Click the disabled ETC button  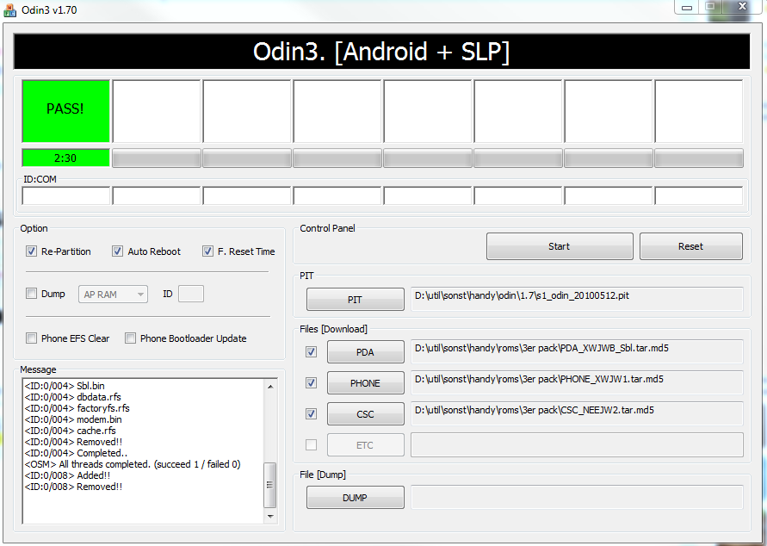coord(365,444)
